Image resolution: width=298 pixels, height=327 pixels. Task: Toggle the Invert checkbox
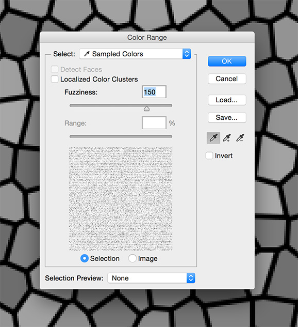coord(209,155)
